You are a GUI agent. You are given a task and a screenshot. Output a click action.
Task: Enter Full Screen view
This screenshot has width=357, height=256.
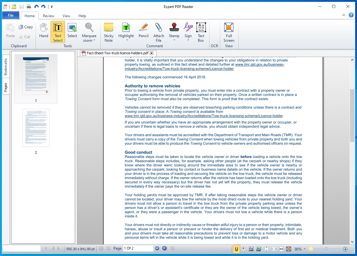pyautogui.click(x=229, y=32)
